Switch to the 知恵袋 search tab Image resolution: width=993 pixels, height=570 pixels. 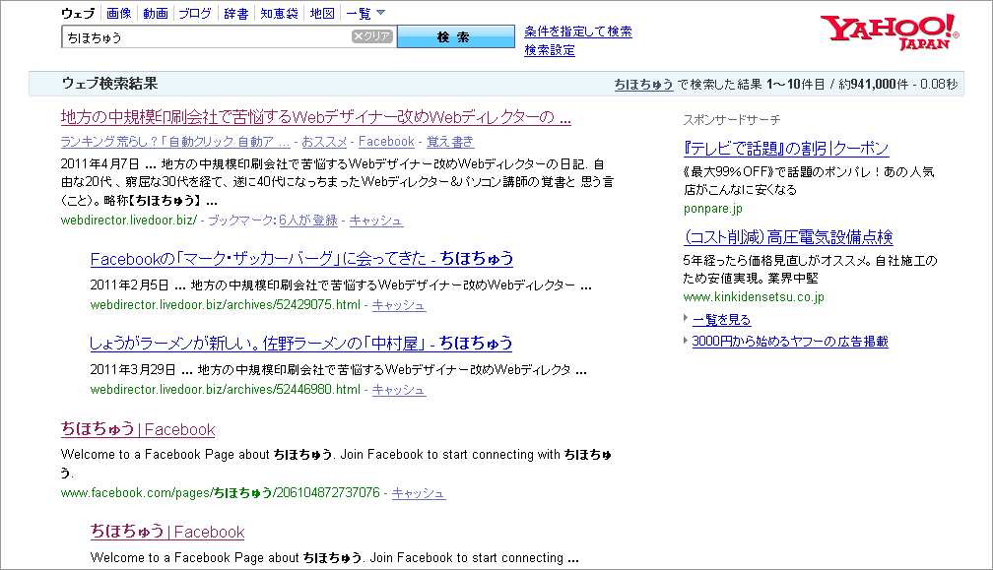(280, 13)
